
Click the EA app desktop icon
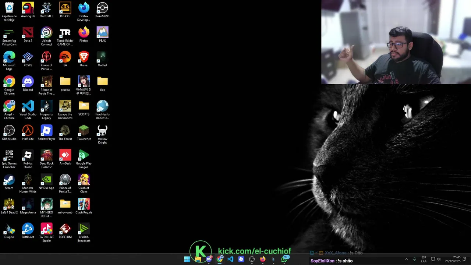point(65,59)
